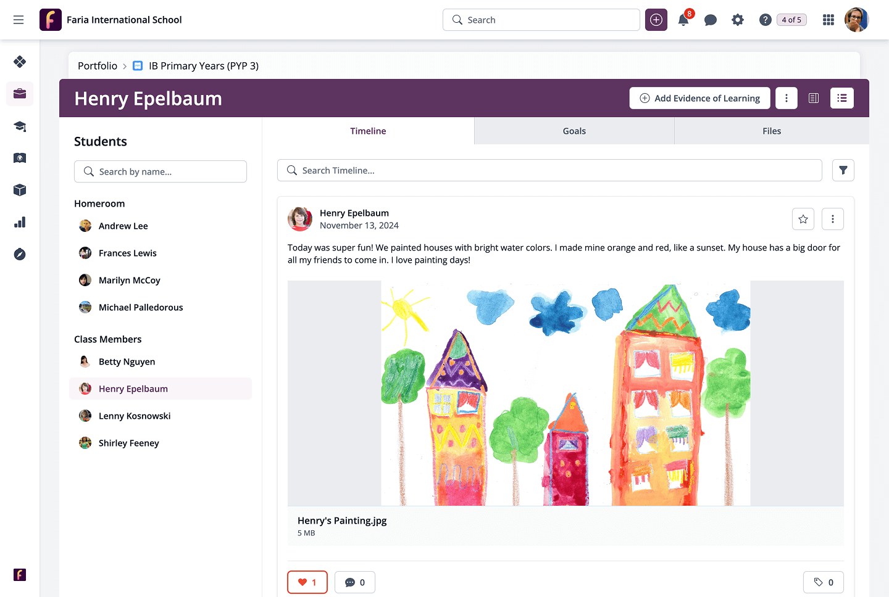Image resolution: width=889 pixels, height=597 pixels.
Task: Open the post's three-dot options menu
Action: (x=833, y=219)
